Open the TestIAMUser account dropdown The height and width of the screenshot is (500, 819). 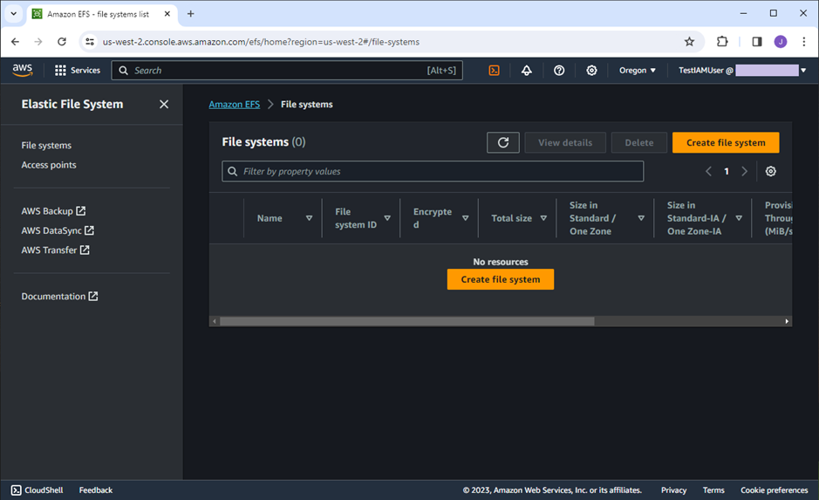[x=742, y=70]
